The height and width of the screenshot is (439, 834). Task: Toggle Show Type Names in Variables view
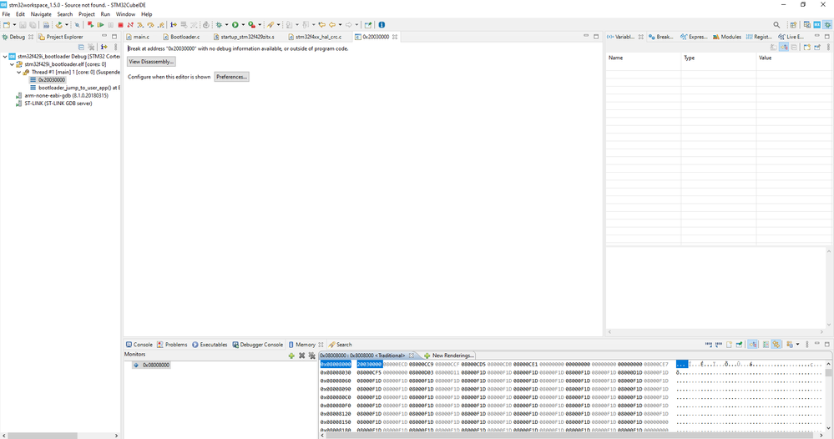pos(773,48)
